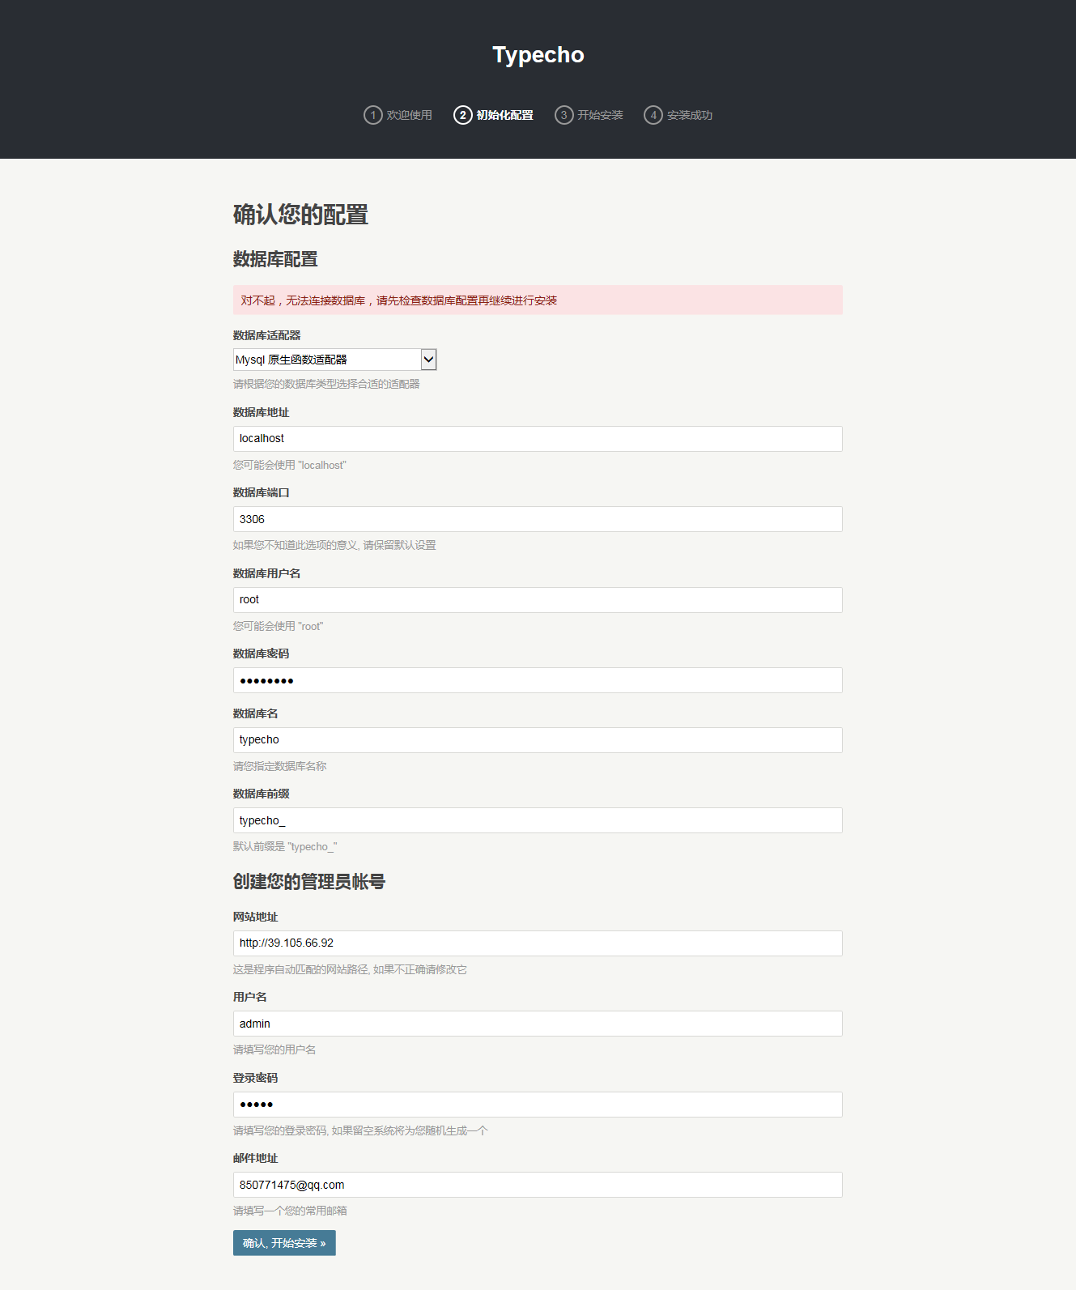
Task: Click the 登录密码 password field
Action: pos(538,1105)
